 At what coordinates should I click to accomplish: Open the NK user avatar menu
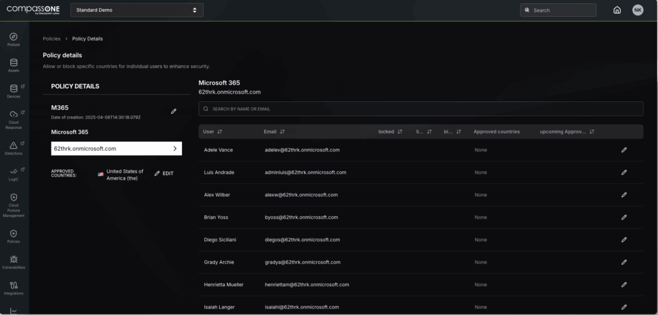[637, 10]
